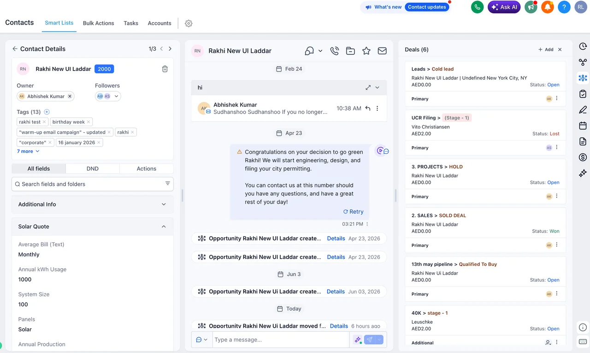This screenshot has height=353, width=590.
Task: Collapse the 'hi' email thread chevron
Action: (378, 88)
